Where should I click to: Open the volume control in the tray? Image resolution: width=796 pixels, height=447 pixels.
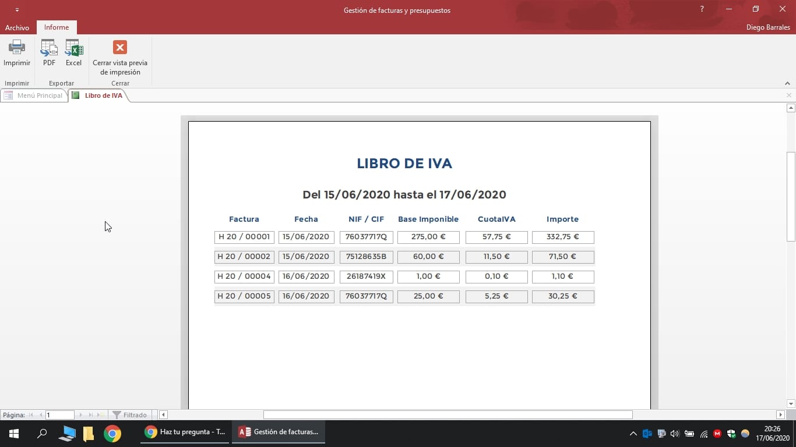click(675, 434)
